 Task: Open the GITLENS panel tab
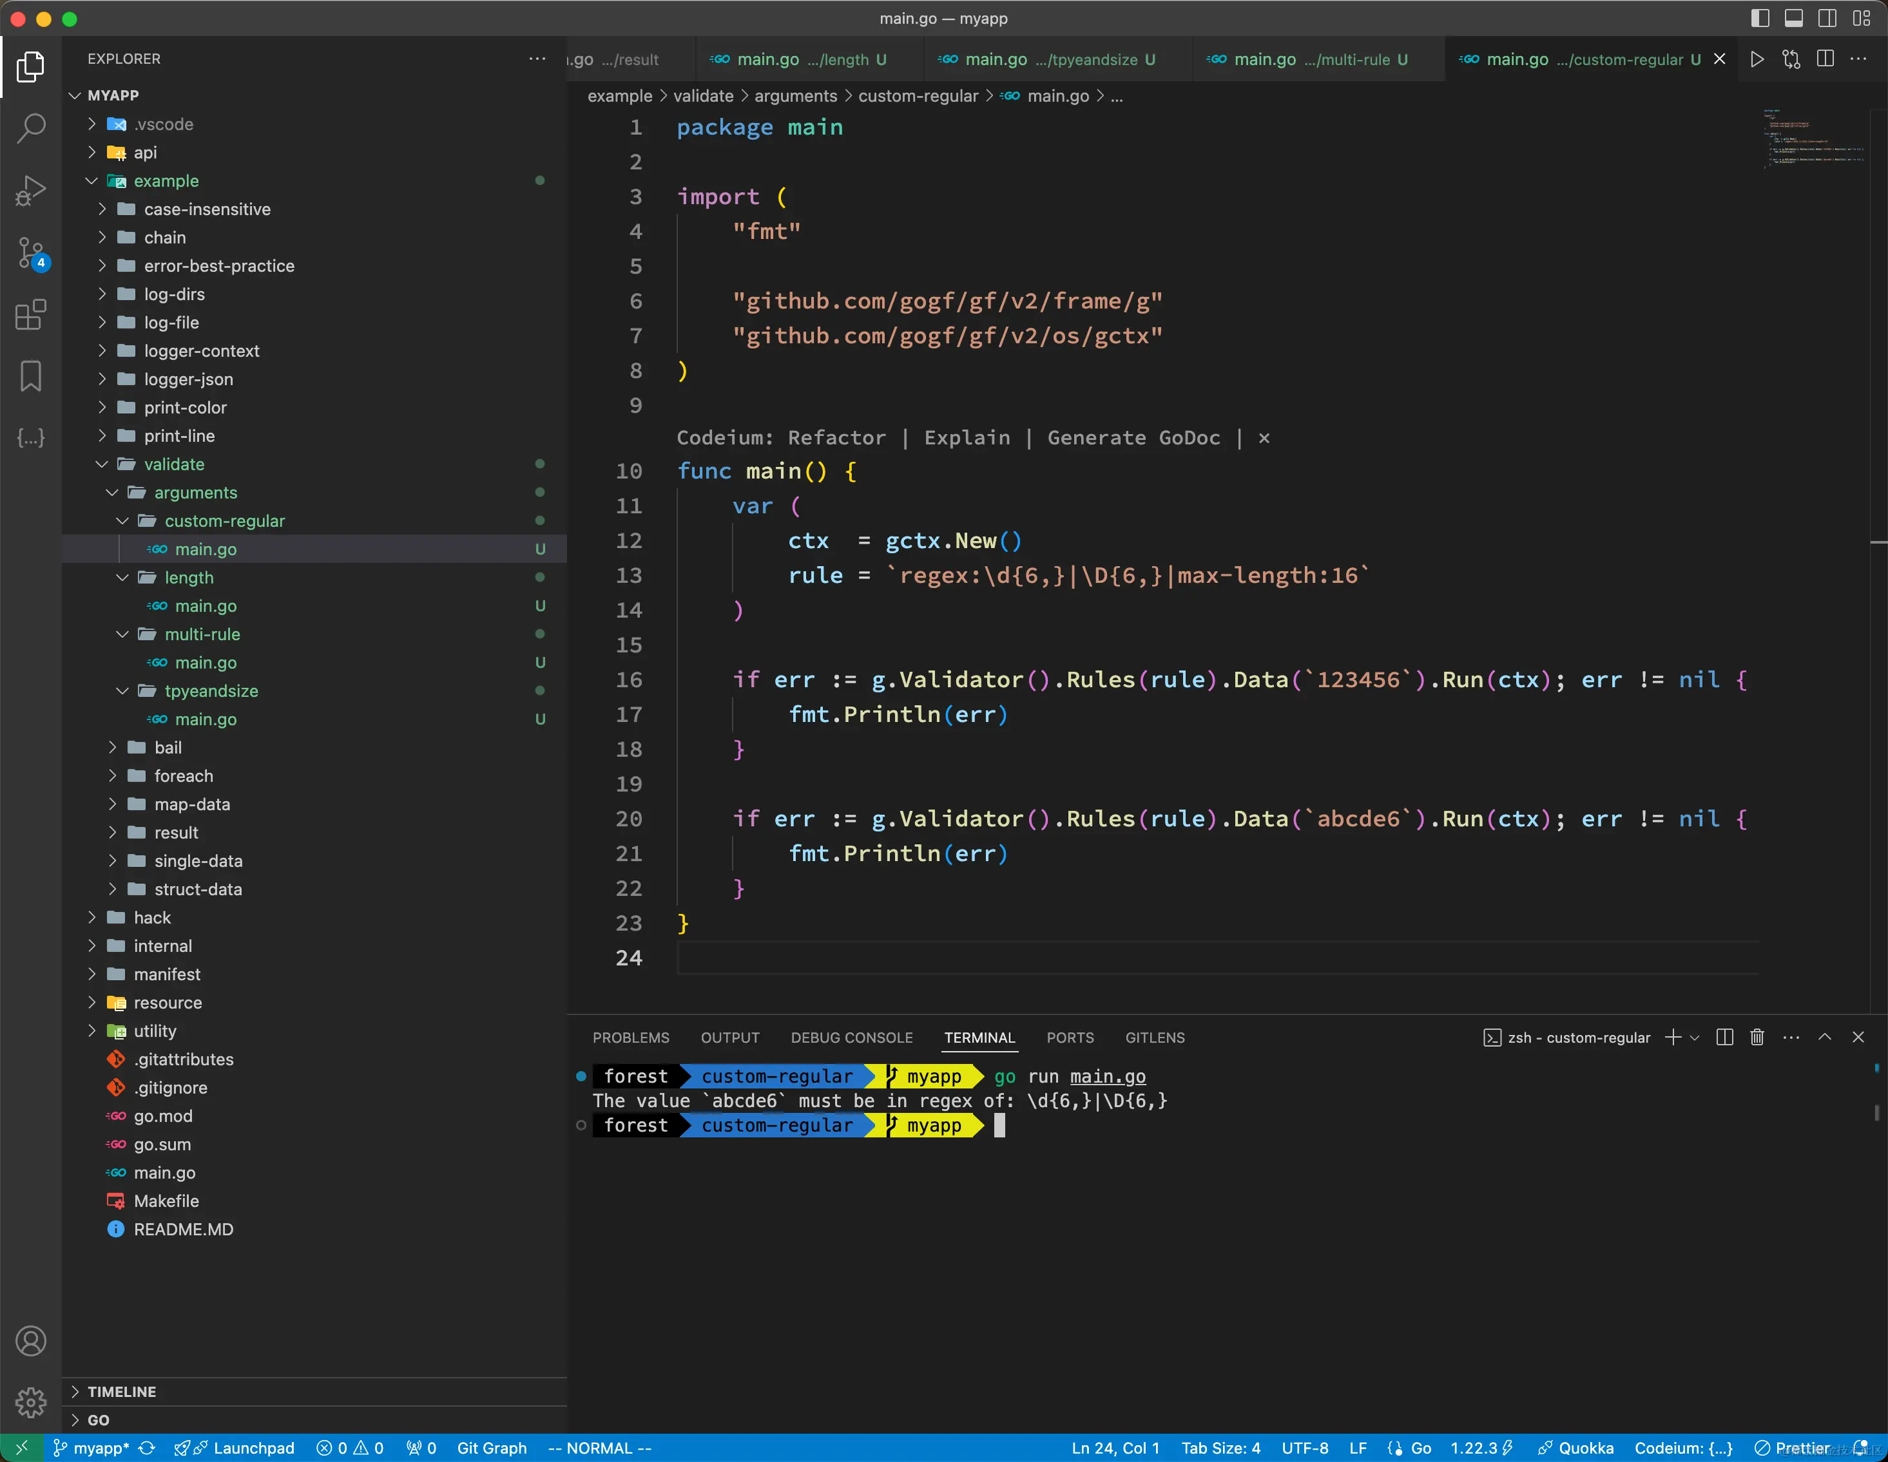[x=1155, y=1037]
